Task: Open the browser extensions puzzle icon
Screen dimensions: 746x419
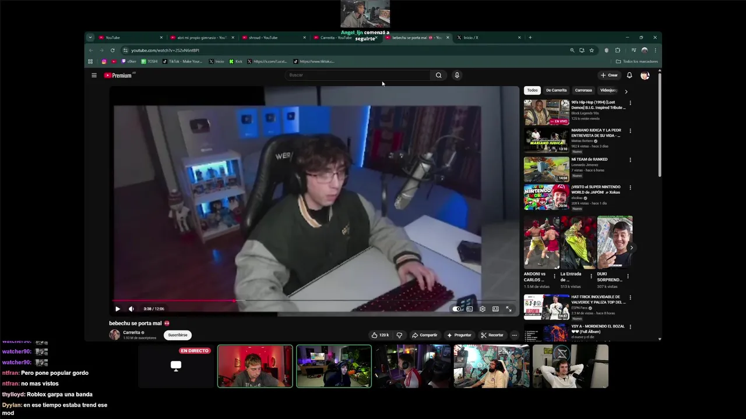Action: pos(618,51)
